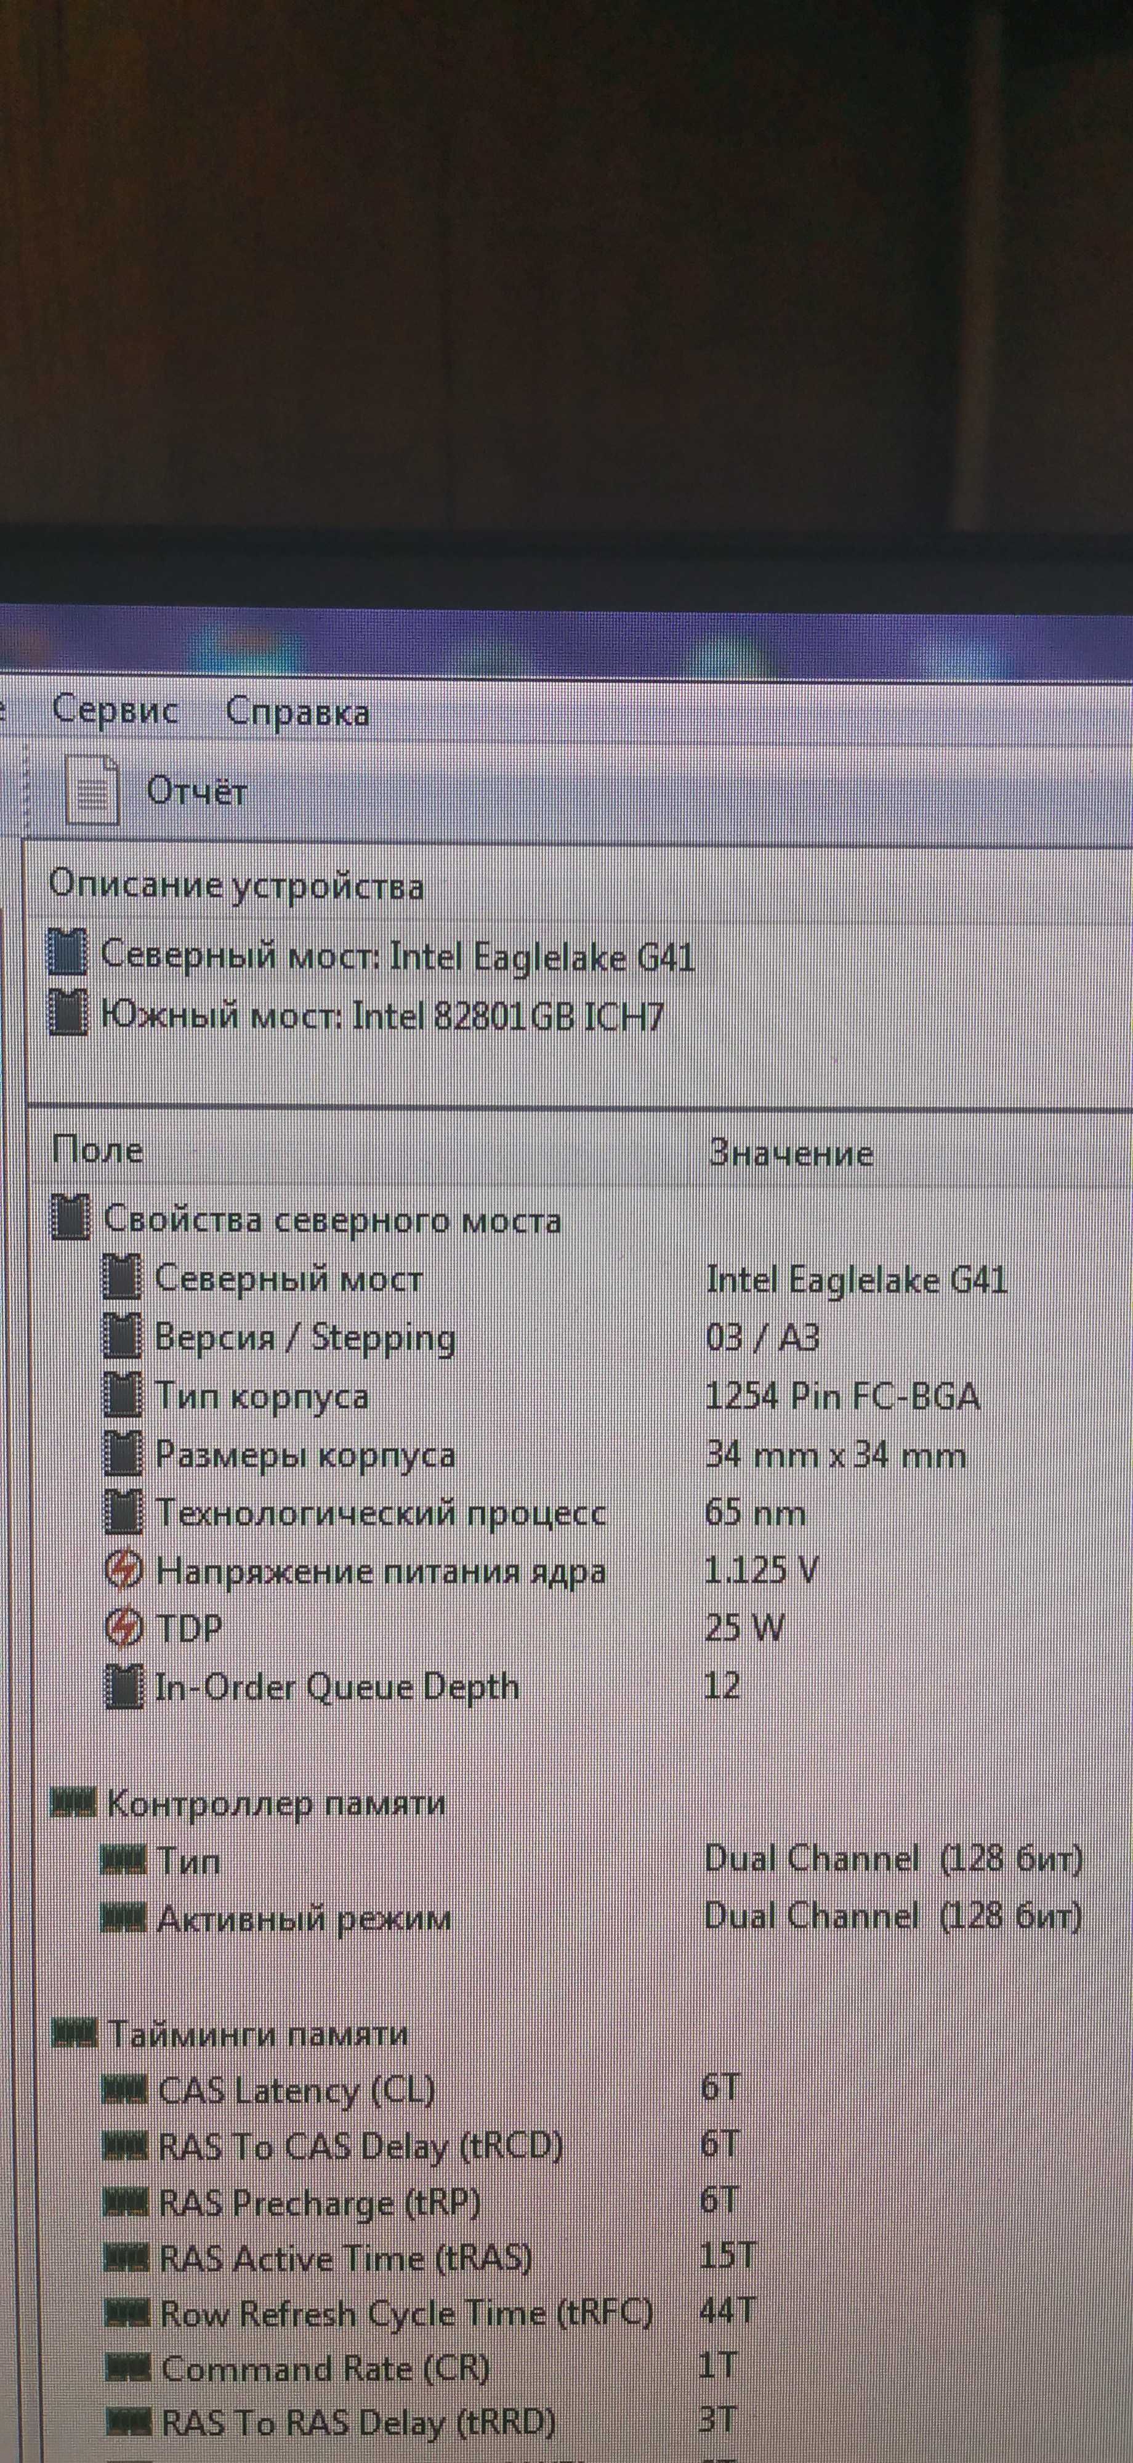Select Dual Channel value in Тип row
The image size is (1133, 2463).
click(893, 1859)
